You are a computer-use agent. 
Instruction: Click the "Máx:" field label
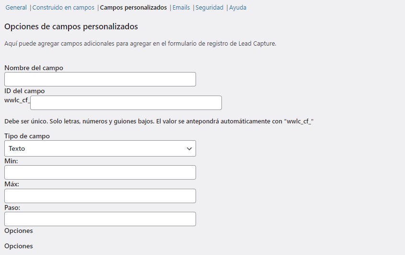pyautogui.click(x=12, y=184)
